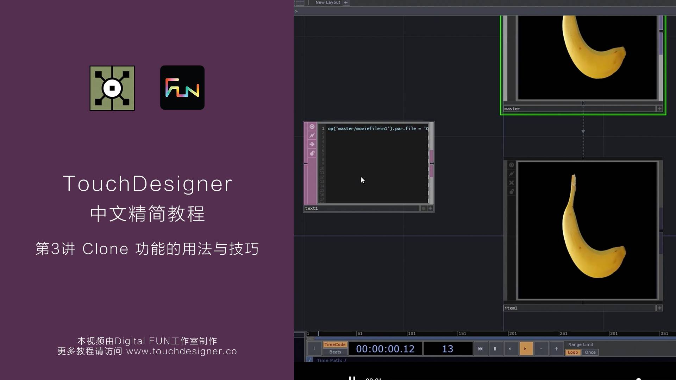Click the timecode field 00:00:00.12
Viewport: 676px width, 380px height.
click(385, 349)
